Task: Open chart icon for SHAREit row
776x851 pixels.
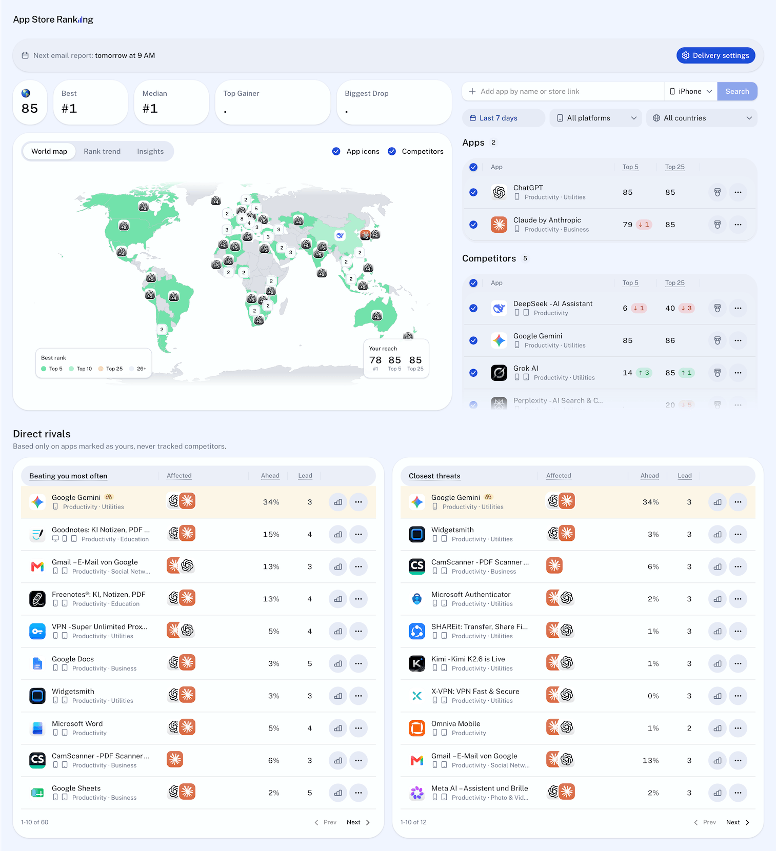Action: click(x=717, y=631)
